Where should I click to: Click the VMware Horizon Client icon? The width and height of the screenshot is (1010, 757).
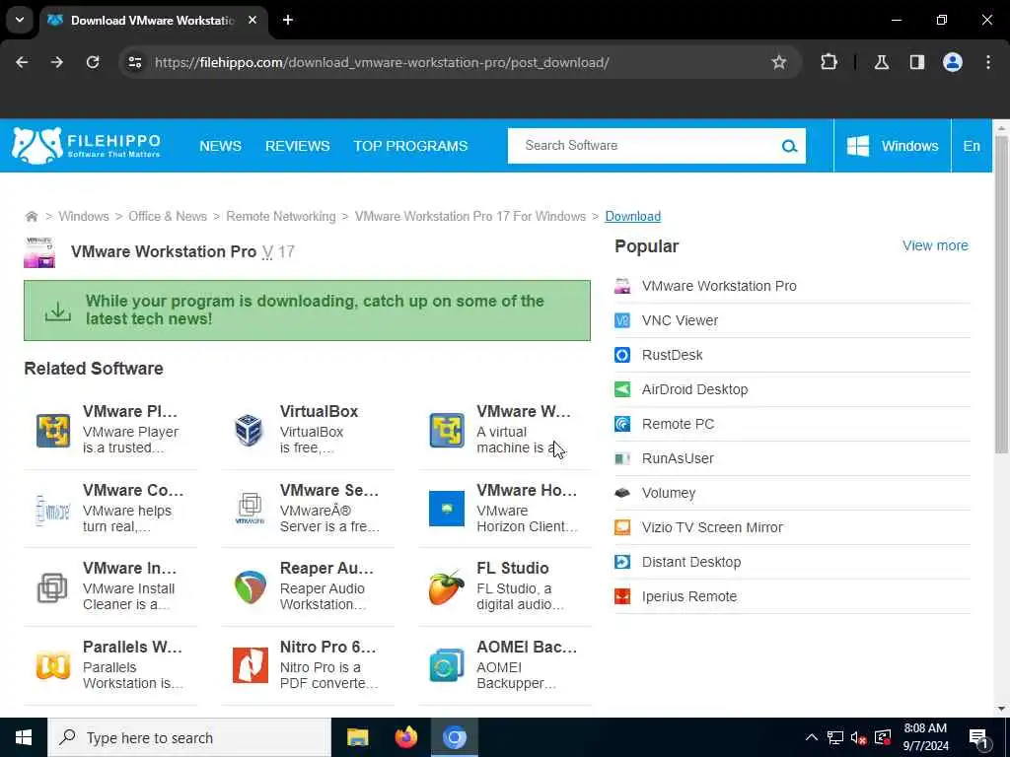coord(447,509)
